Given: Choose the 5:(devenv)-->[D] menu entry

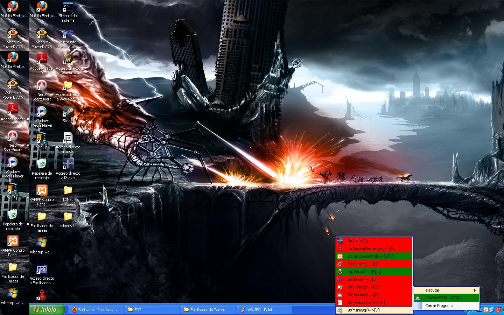Looking at the screenshot, I should click(374, 279).
